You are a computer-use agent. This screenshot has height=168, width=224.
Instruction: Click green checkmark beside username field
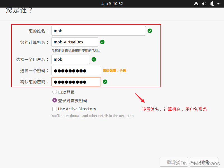tap(94, 59)
